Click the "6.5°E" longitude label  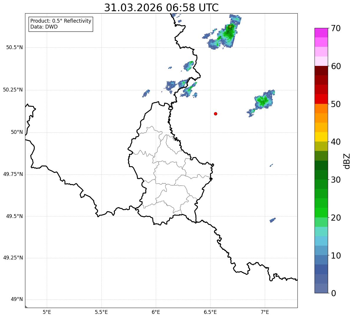210,312
